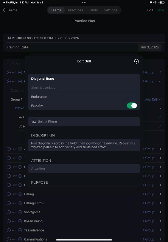Expand the Gamesituations row chevron
Image resolution: width=168 pixels, height=242 pixels.
(x=160, y=239)
